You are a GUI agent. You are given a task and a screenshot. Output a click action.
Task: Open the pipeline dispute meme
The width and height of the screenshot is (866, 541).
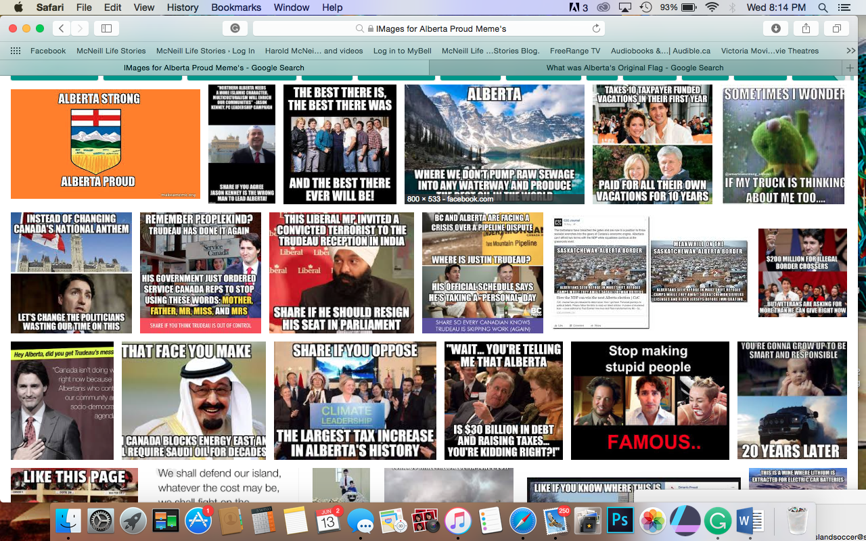click(x=482, y=273)
